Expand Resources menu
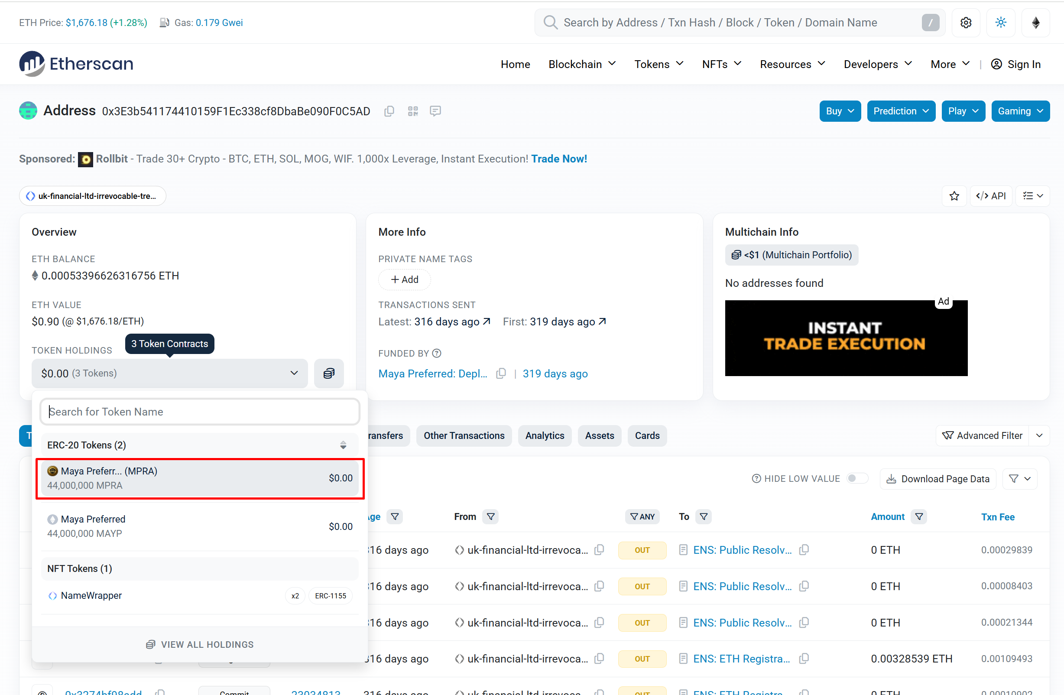1064x695 pixels. [x=792, y=64]
